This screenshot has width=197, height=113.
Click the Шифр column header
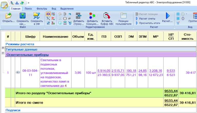30,37
